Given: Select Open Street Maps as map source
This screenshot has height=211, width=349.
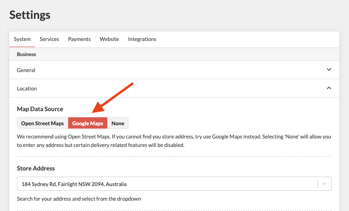Looking at the screenshot, I should pos(42,123).
